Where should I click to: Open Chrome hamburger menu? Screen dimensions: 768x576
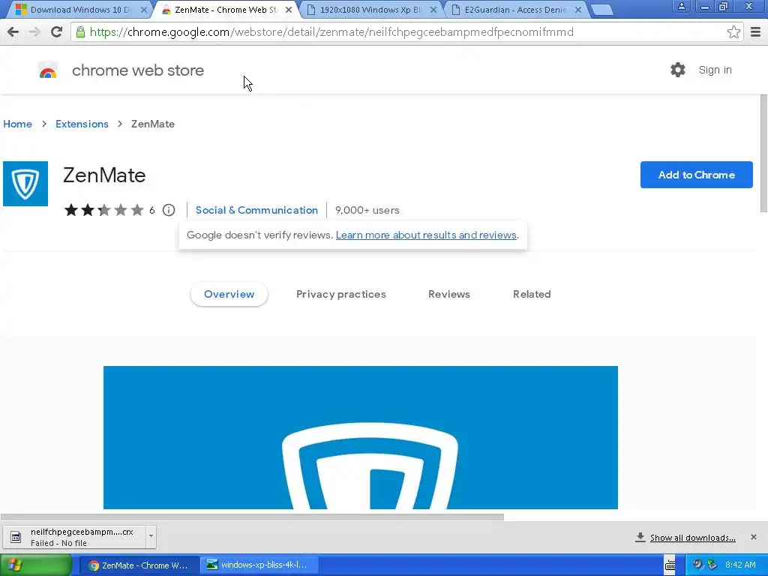coord(756,31)
